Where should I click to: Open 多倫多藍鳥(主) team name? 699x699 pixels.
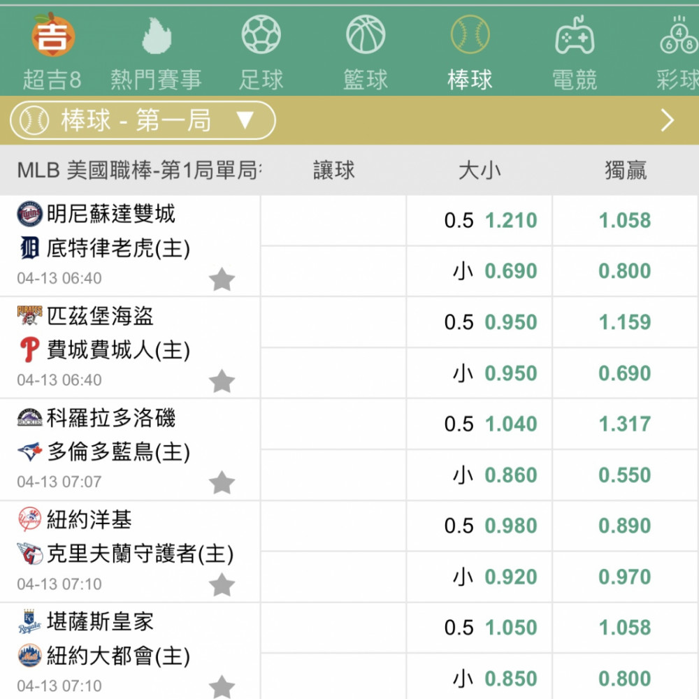119,452
